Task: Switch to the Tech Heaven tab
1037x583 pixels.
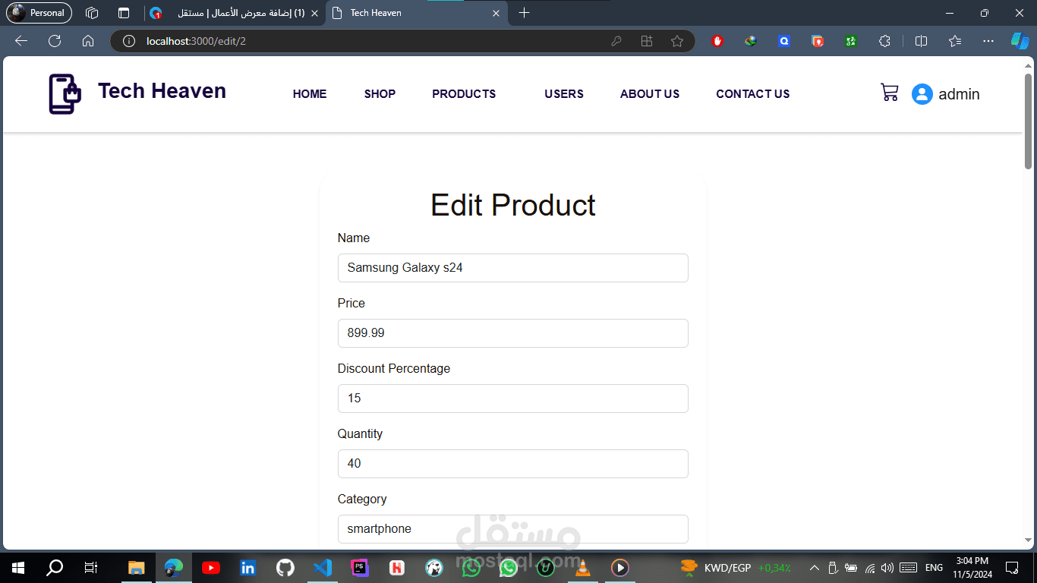Action: click(x=417, y=13)
